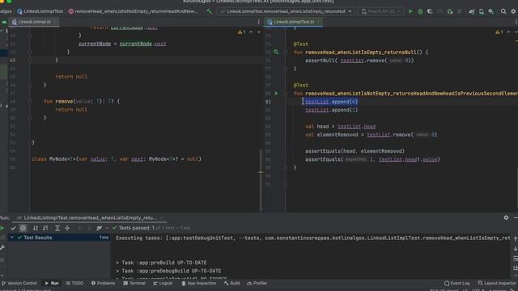Click Run tool window button at bottom
The height and width of the screenshot is (291, 518).
coord(52,283)
